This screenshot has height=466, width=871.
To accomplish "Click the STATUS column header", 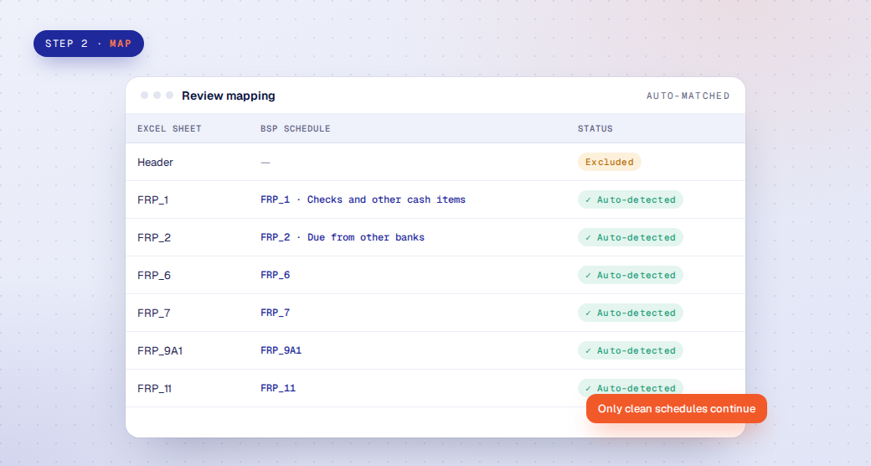I will [x=595, y=128].
